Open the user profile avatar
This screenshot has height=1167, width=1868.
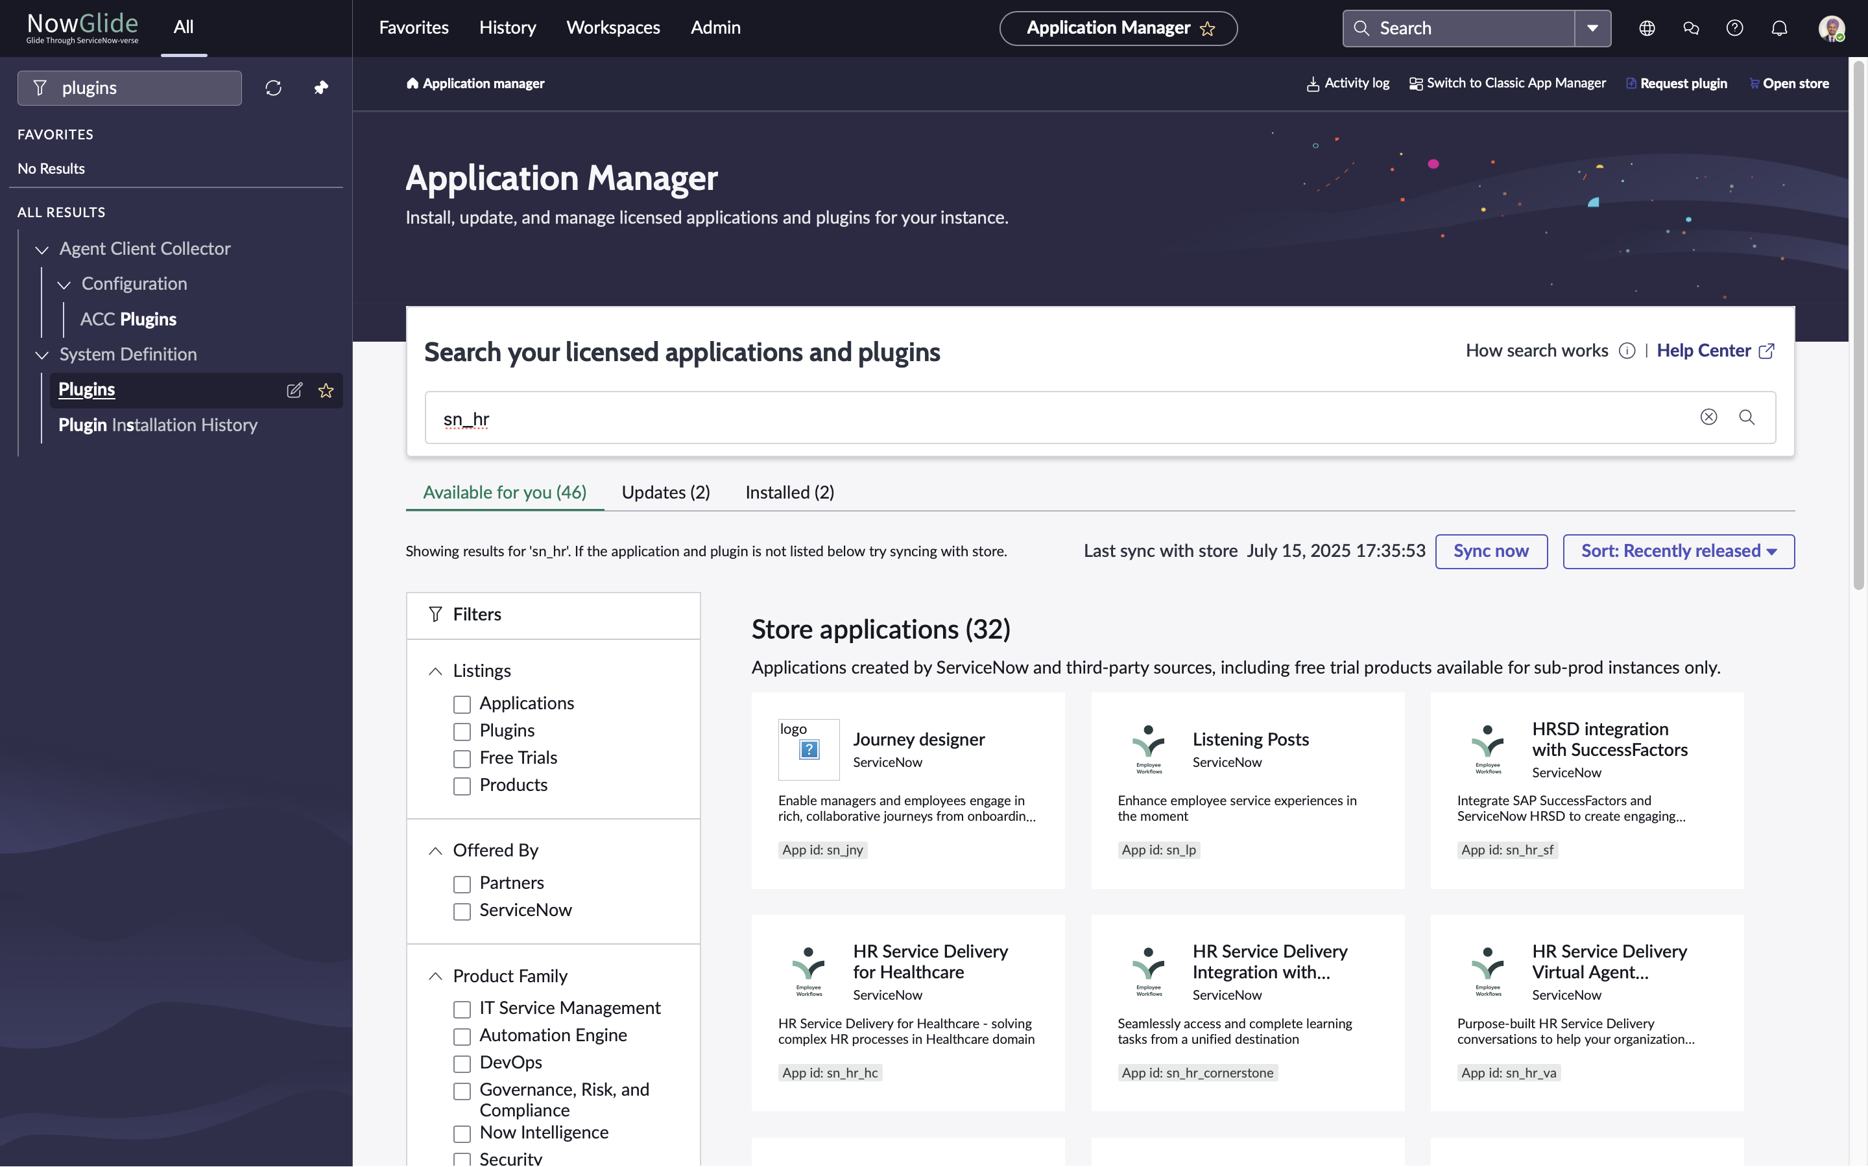click(1831, 29)
